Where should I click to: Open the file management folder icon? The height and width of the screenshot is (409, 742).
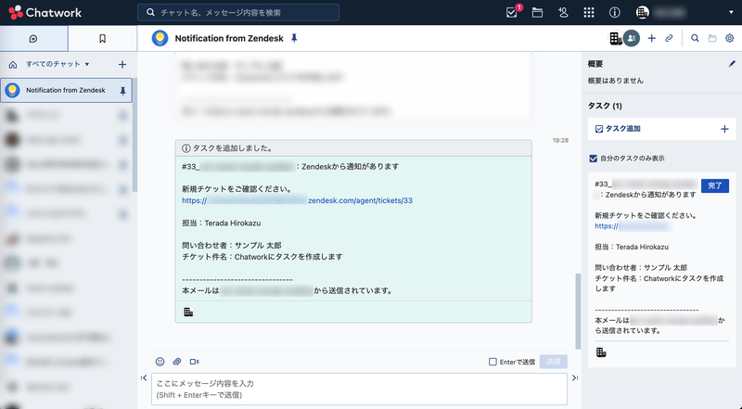(x=537, y=12)
